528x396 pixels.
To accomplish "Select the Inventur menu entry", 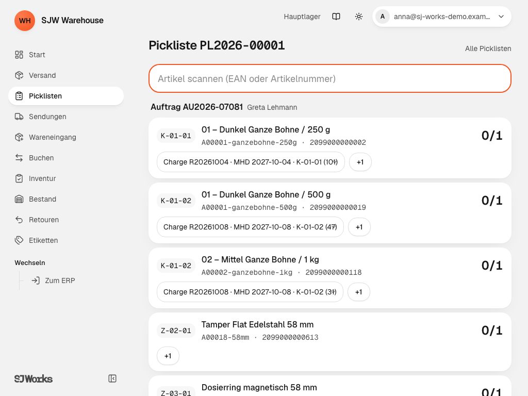I will 66,178.
